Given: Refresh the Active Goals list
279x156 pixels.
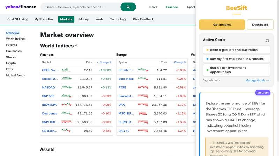Looking at the screenshot, I should (x=267, y=40).
